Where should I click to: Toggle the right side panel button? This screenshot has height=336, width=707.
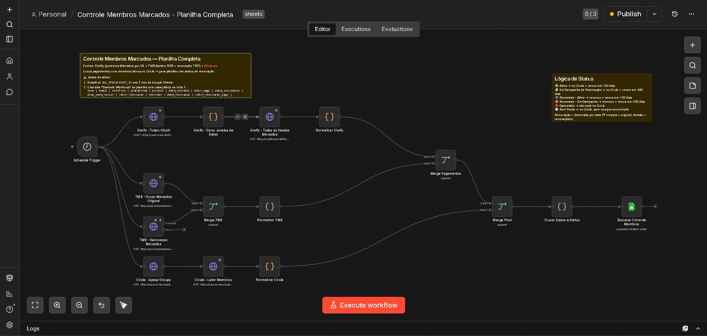pyautogui.click(x=692, y=106)
